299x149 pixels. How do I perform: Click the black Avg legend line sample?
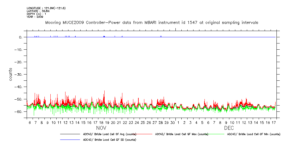[70, 134]
